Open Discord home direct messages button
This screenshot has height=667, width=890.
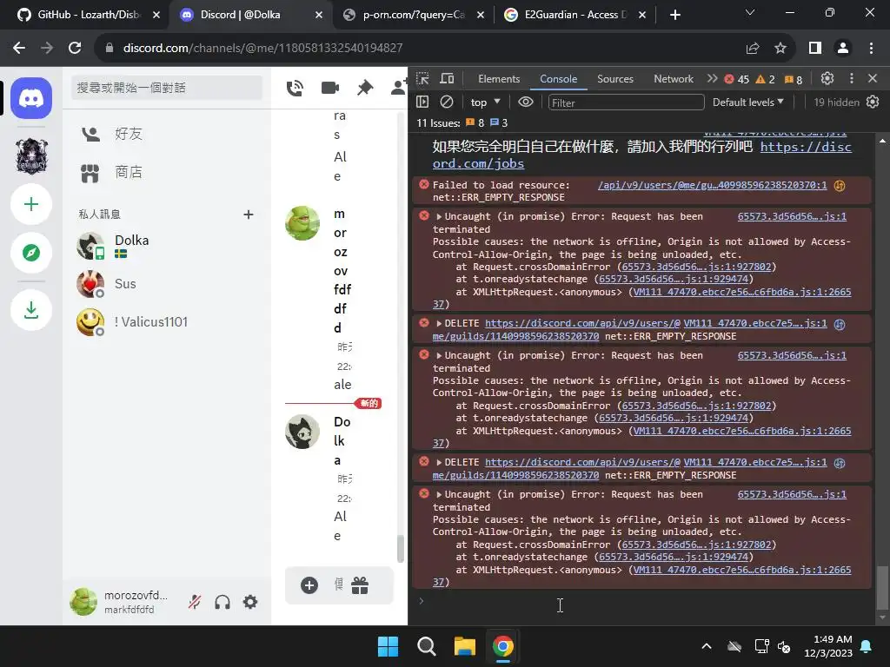(31, 99)
